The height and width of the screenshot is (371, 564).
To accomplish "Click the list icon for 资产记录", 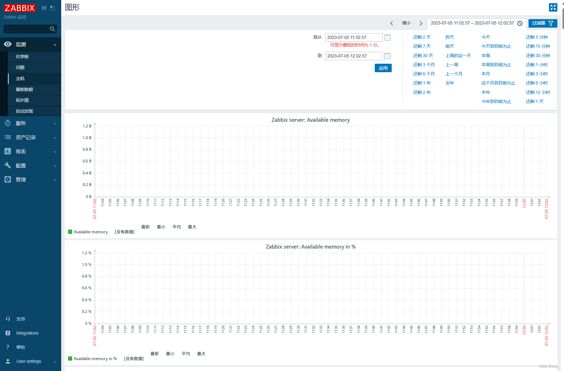I will pyautogui.click(x=8, y=137).
